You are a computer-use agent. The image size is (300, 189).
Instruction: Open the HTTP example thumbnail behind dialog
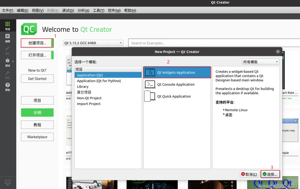coord(69,130)
